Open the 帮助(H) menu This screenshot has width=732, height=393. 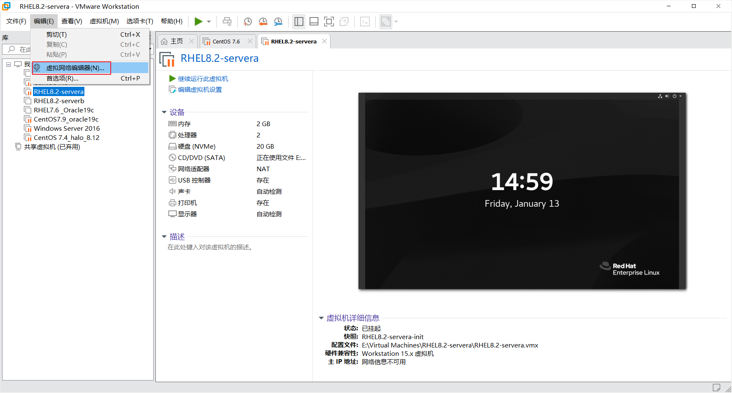[x=172, y=21]
